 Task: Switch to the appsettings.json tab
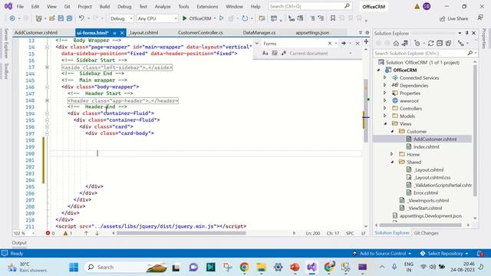point(312,32)
